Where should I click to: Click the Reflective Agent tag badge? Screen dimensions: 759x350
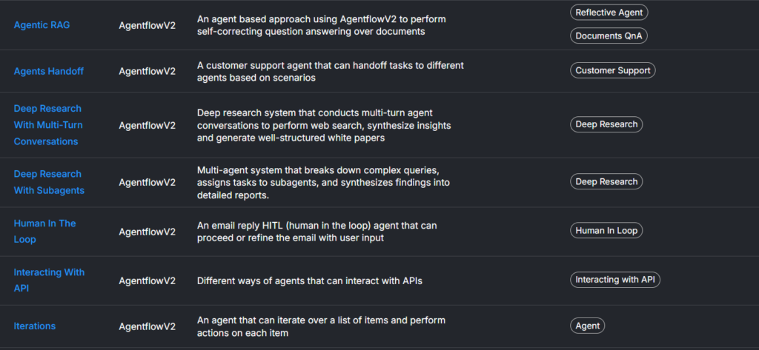pos(609,12)
